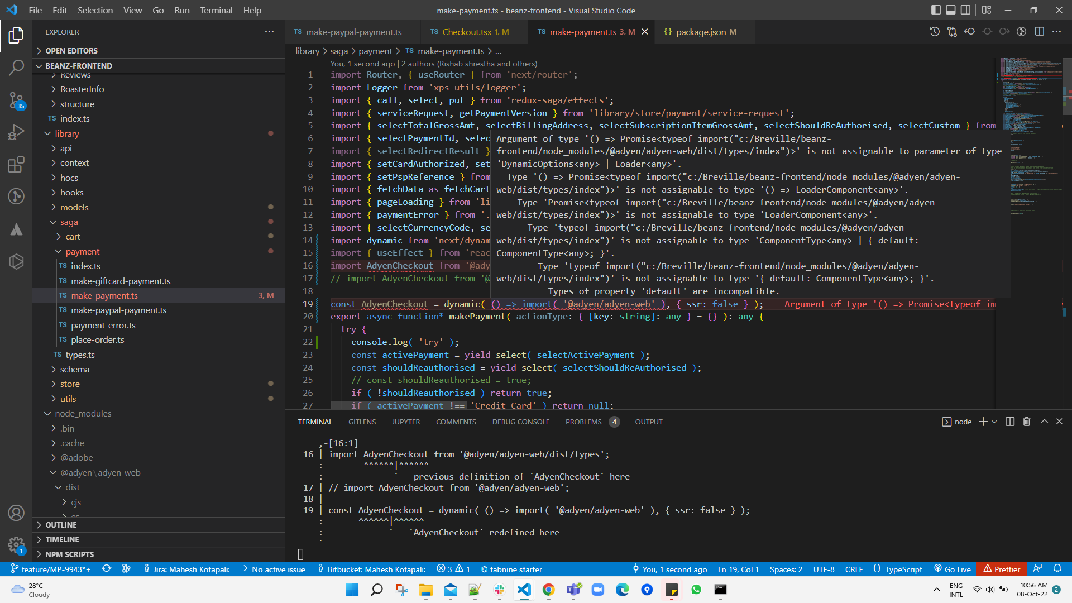Click the payment breadcrumb above the editor

click(376, 51)
